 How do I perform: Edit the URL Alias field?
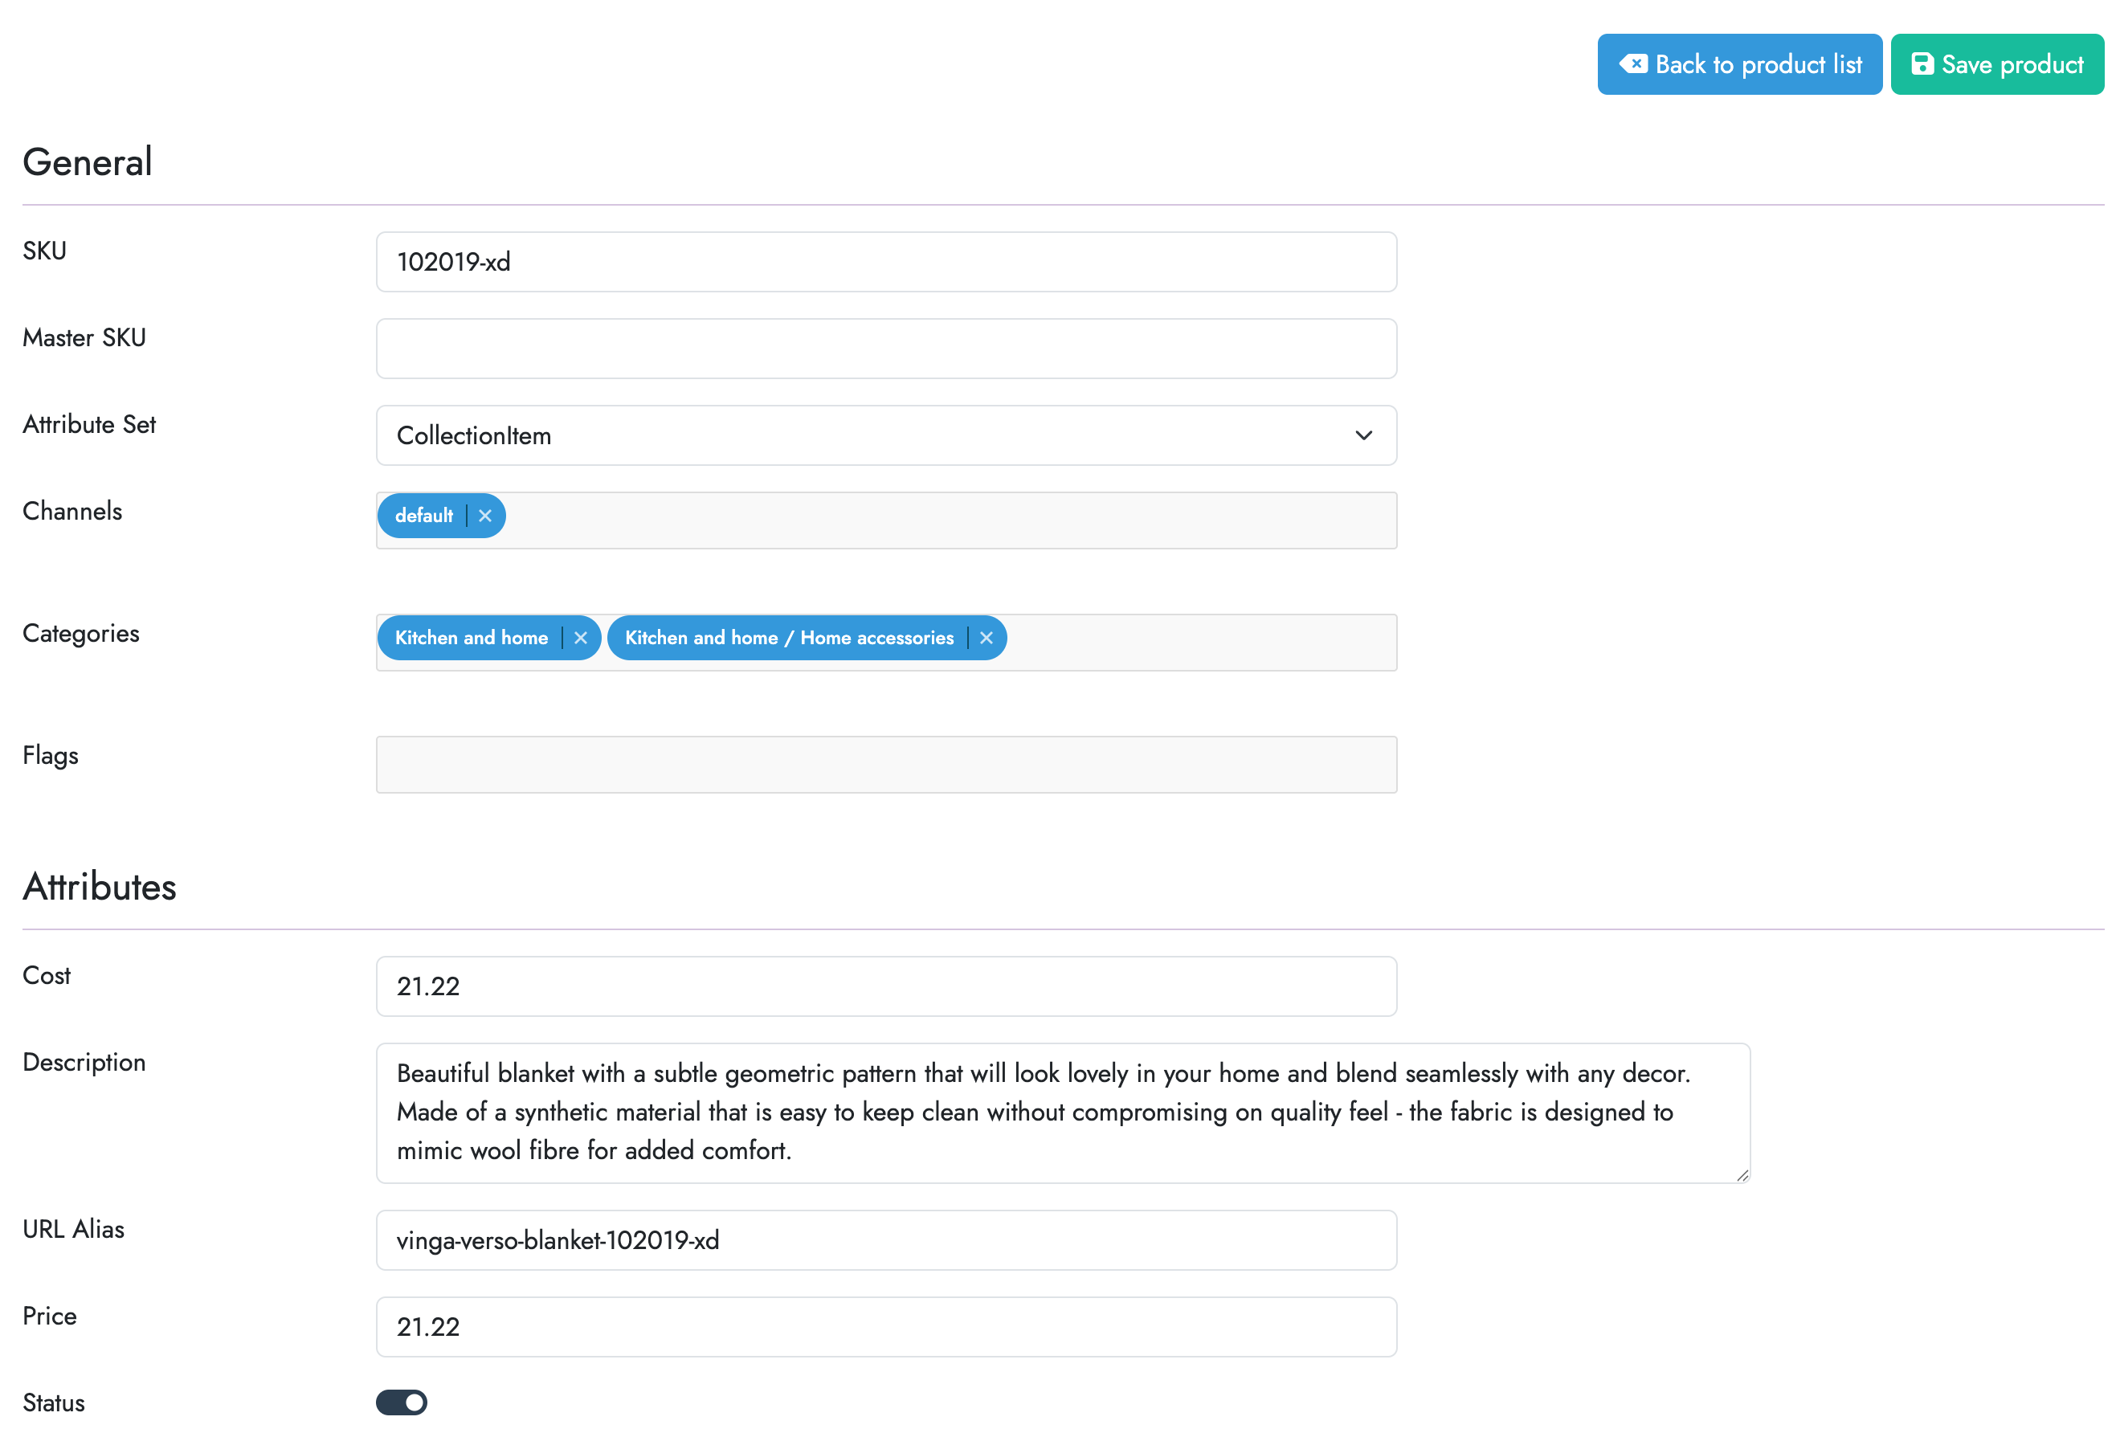[885, 1240]
